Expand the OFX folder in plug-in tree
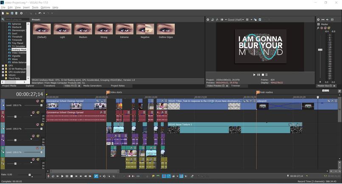Viewport: 342px width, 184px height. point(3,66)
